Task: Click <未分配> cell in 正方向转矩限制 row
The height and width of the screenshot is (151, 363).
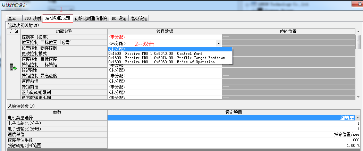Action: point(164,92)
